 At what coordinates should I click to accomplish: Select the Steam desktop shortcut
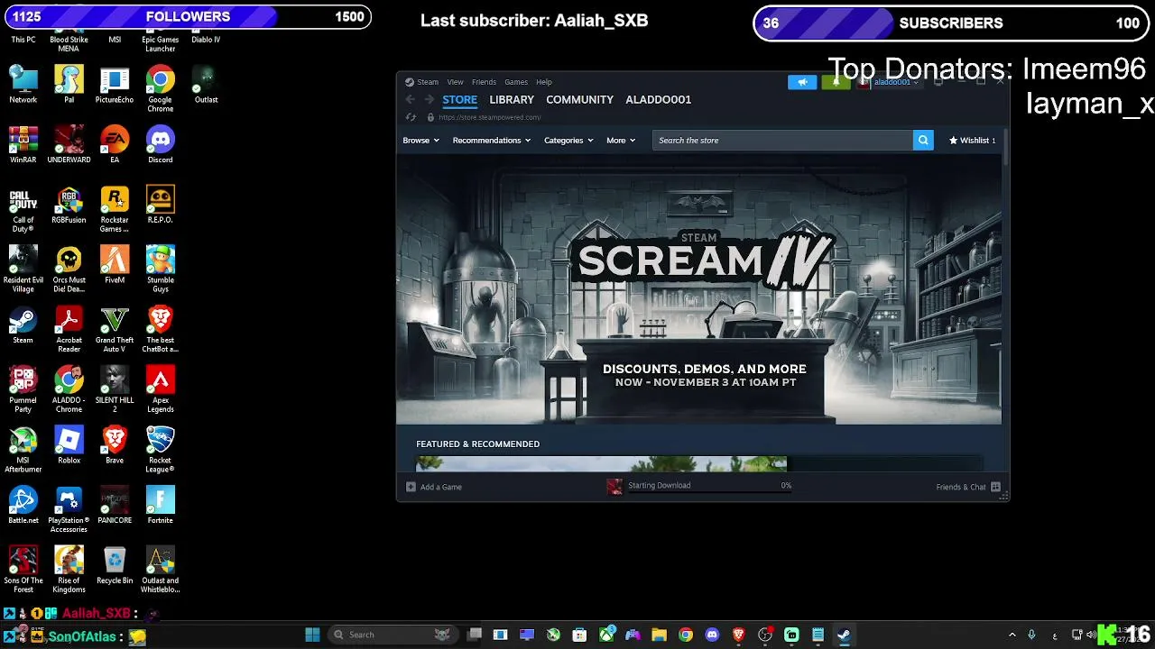tap(23, 325)
